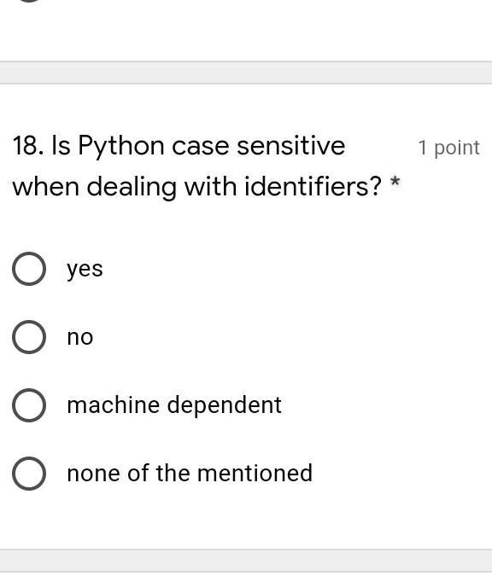Click the words "when dealing with" in the question
Viewport: 492px width, 576px height.
[x=125, y=186]
